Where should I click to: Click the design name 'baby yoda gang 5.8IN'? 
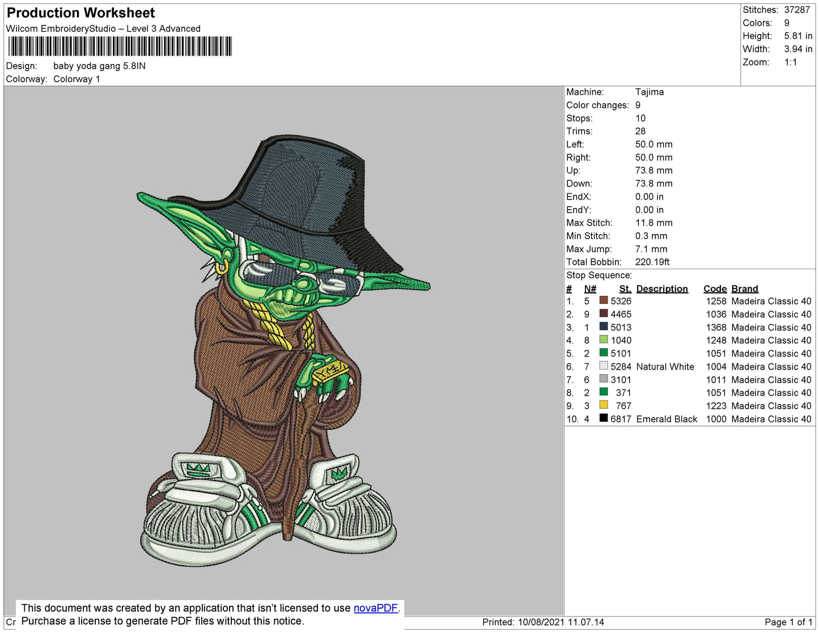pyautogui.click(x=99, y=66)
